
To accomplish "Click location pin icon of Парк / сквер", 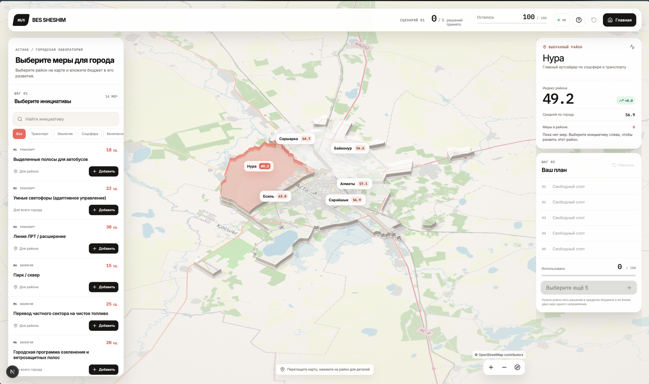I will 16,287.
